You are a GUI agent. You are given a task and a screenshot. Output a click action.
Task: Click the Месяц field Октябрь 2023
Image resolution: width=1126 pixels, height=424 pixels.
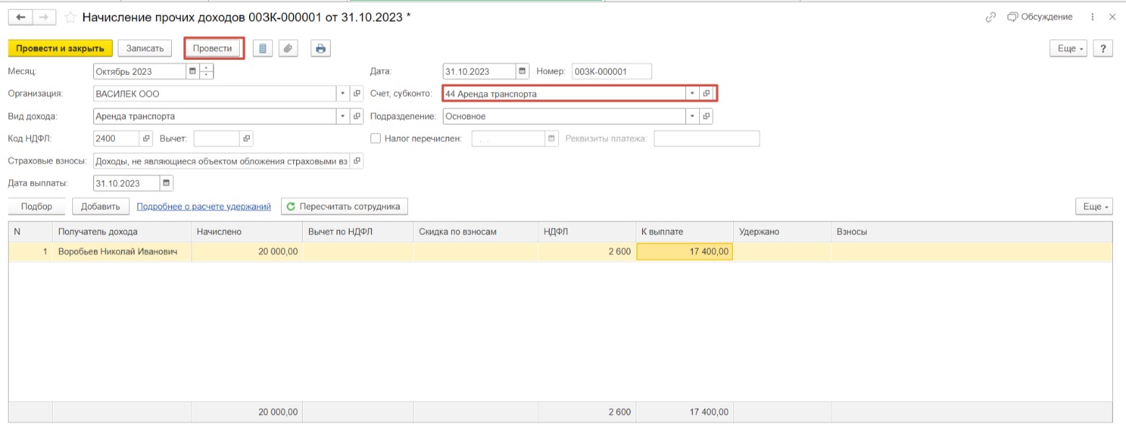click(x=139, y=71)
